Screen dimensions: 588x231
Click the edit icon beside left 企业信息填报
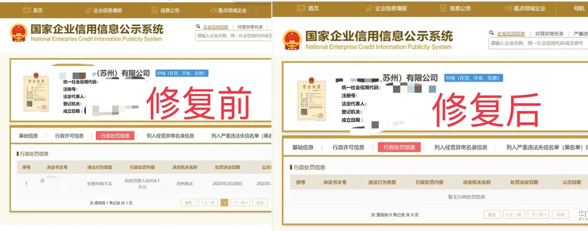coord(88,10)
